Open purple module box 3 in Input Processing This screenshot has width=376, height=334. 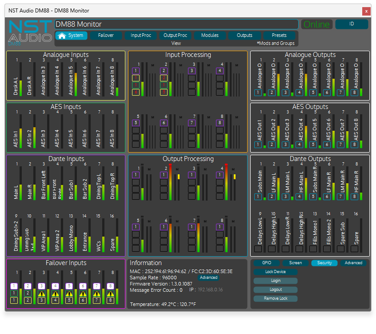tap(192, 71)
